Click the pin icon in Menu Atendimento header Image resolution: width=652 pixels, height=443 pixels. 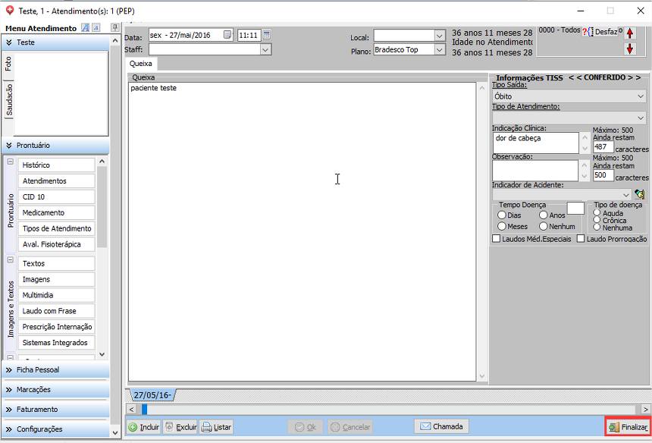tap(114, 28)
